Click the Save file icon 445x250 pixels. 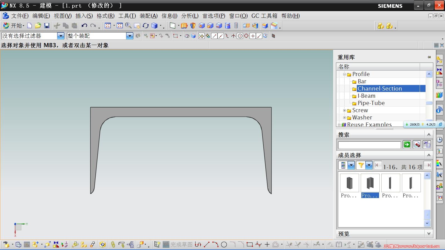(47, 26)
